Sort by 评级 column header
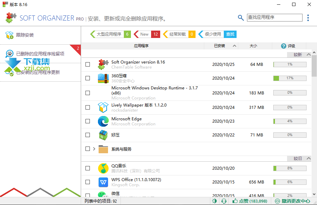Viewport: 317px width, 205px height. (x=288, y=46)
